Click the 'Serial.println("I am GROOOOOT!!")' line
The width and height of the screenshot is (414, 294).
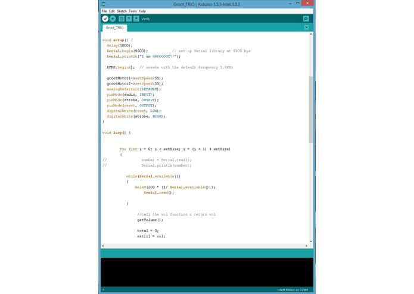coord(144,57)
